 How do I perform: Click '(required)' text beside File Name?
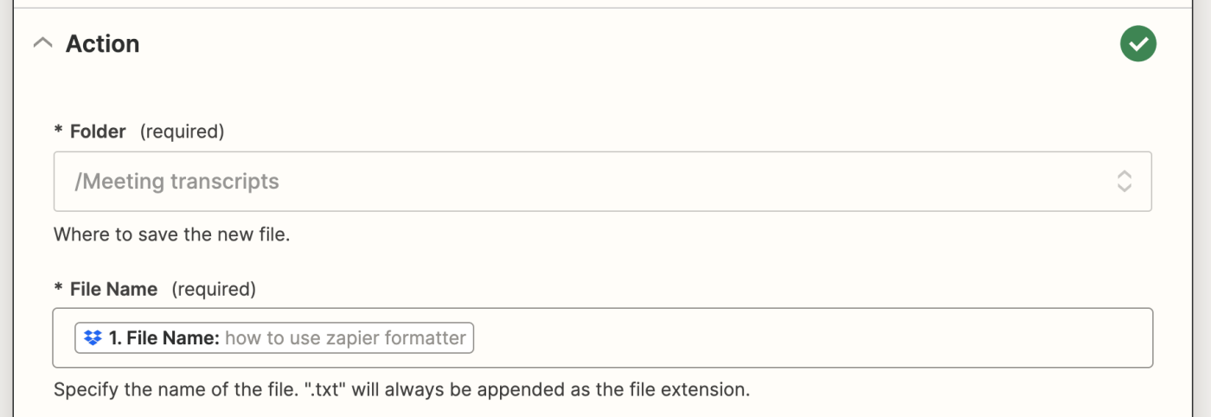pos(214,289)
